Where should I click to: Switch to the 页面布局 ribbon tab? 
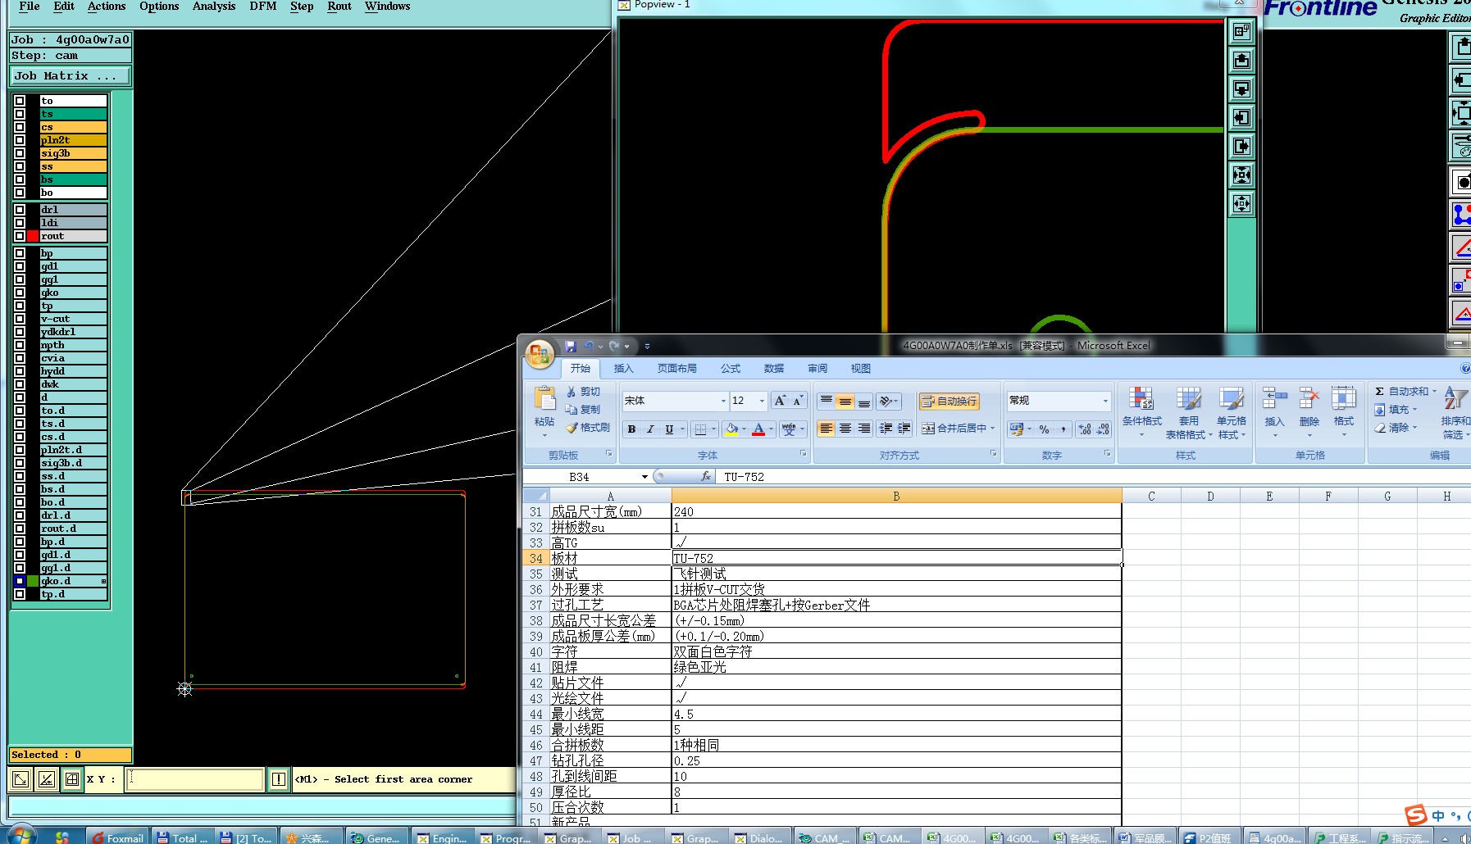(x=676, y=369)
